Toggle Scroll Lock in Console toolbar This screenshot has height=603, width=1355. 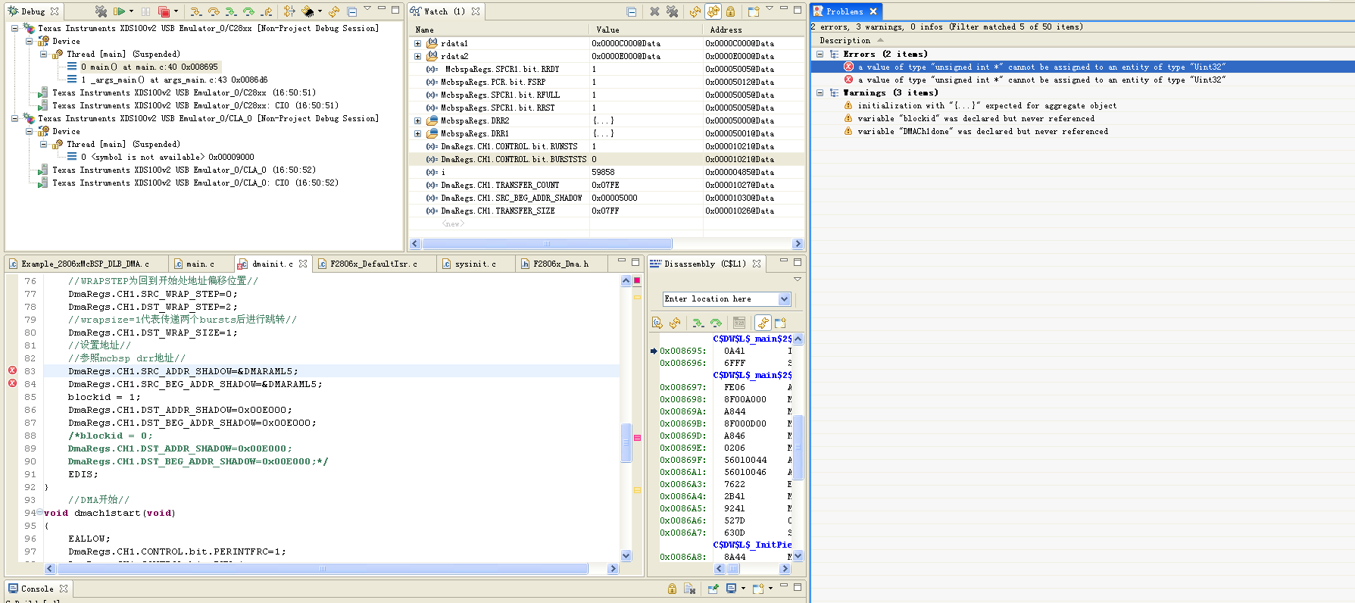(672, 589)
